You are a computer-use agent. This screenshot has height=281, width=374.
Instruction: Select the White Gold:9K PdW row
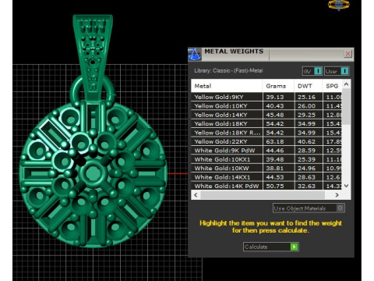coord(266,151)
